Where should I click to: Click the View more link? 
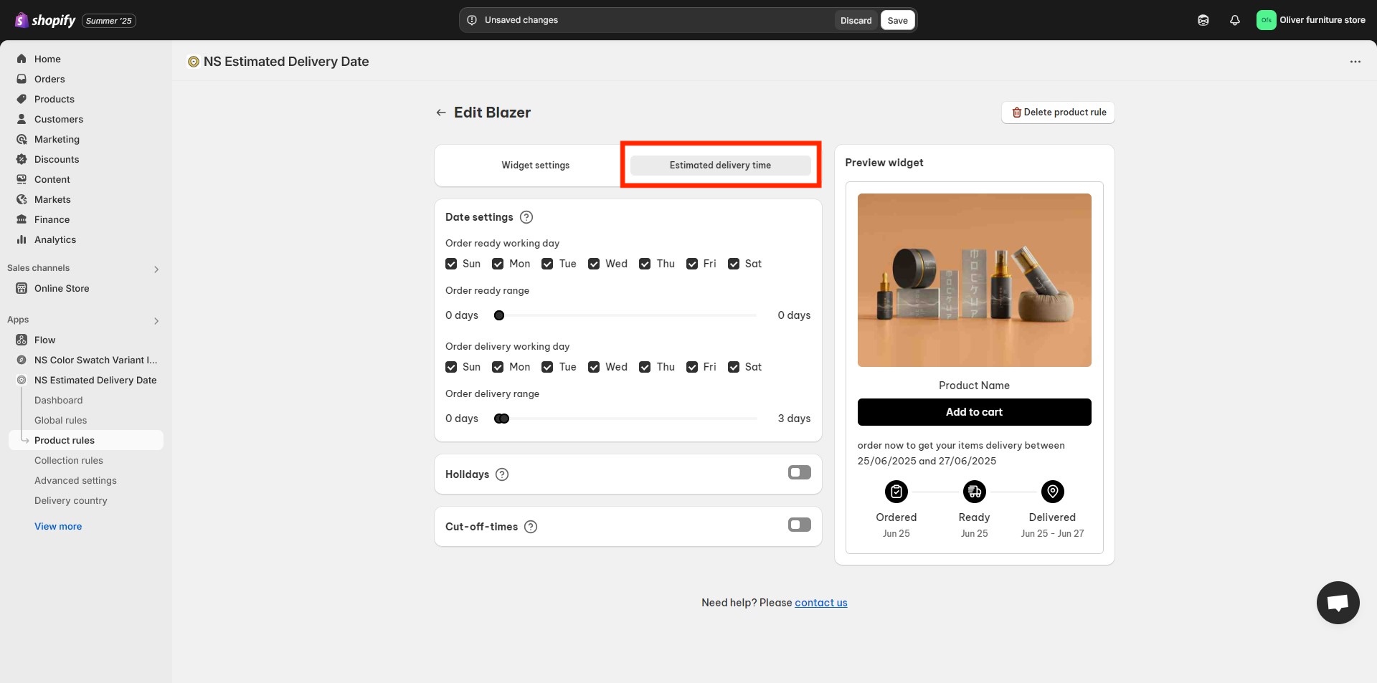click(x=58, y=526)
